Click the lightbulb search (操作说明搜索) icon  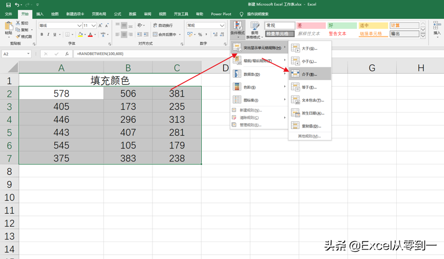pos(242,14)
